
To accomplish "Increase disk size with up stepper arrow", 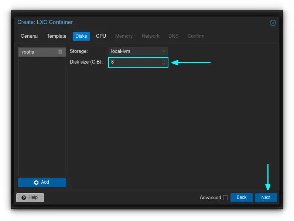I will click(164, 60).
